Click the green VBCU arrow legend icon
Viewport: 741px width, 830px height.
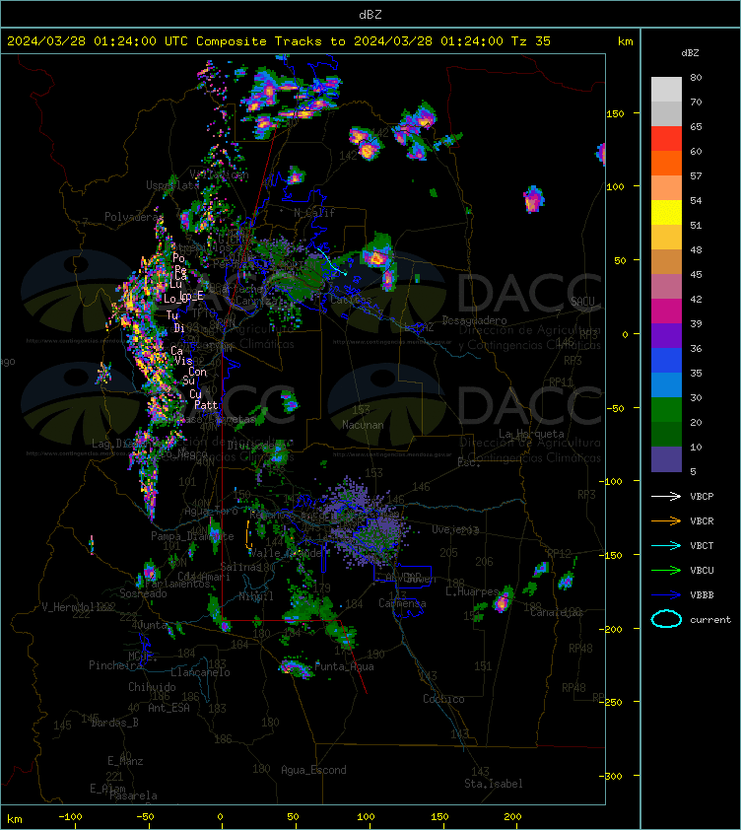666,570
